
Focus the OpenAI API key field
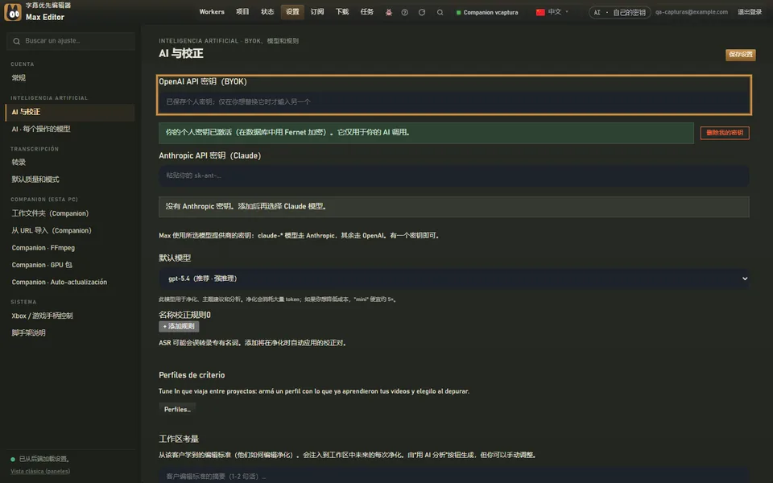pos(453,101)
